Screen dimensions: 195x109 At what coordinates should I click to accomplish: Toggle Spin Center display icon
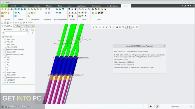click(130, 27)
